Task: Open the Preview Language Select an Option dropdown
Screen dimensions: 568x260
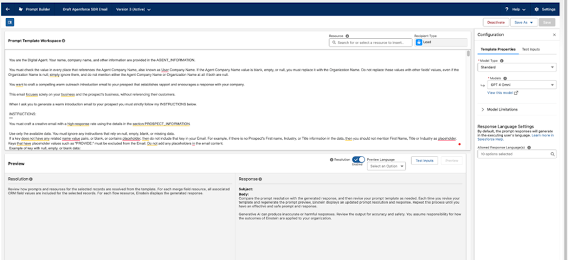Action: click(386, 166)
